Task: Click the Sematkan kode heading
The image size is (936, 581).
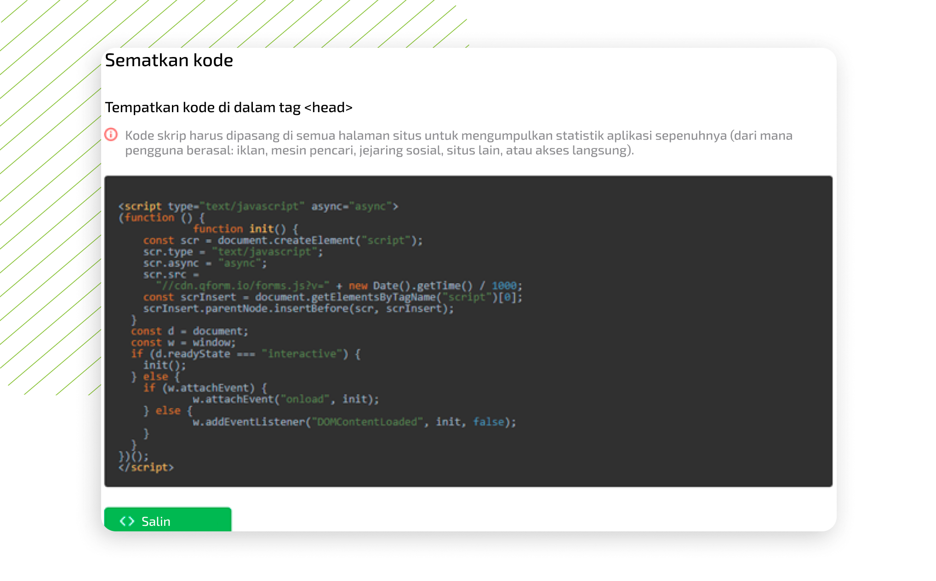Action: click(x=169, y=60)
